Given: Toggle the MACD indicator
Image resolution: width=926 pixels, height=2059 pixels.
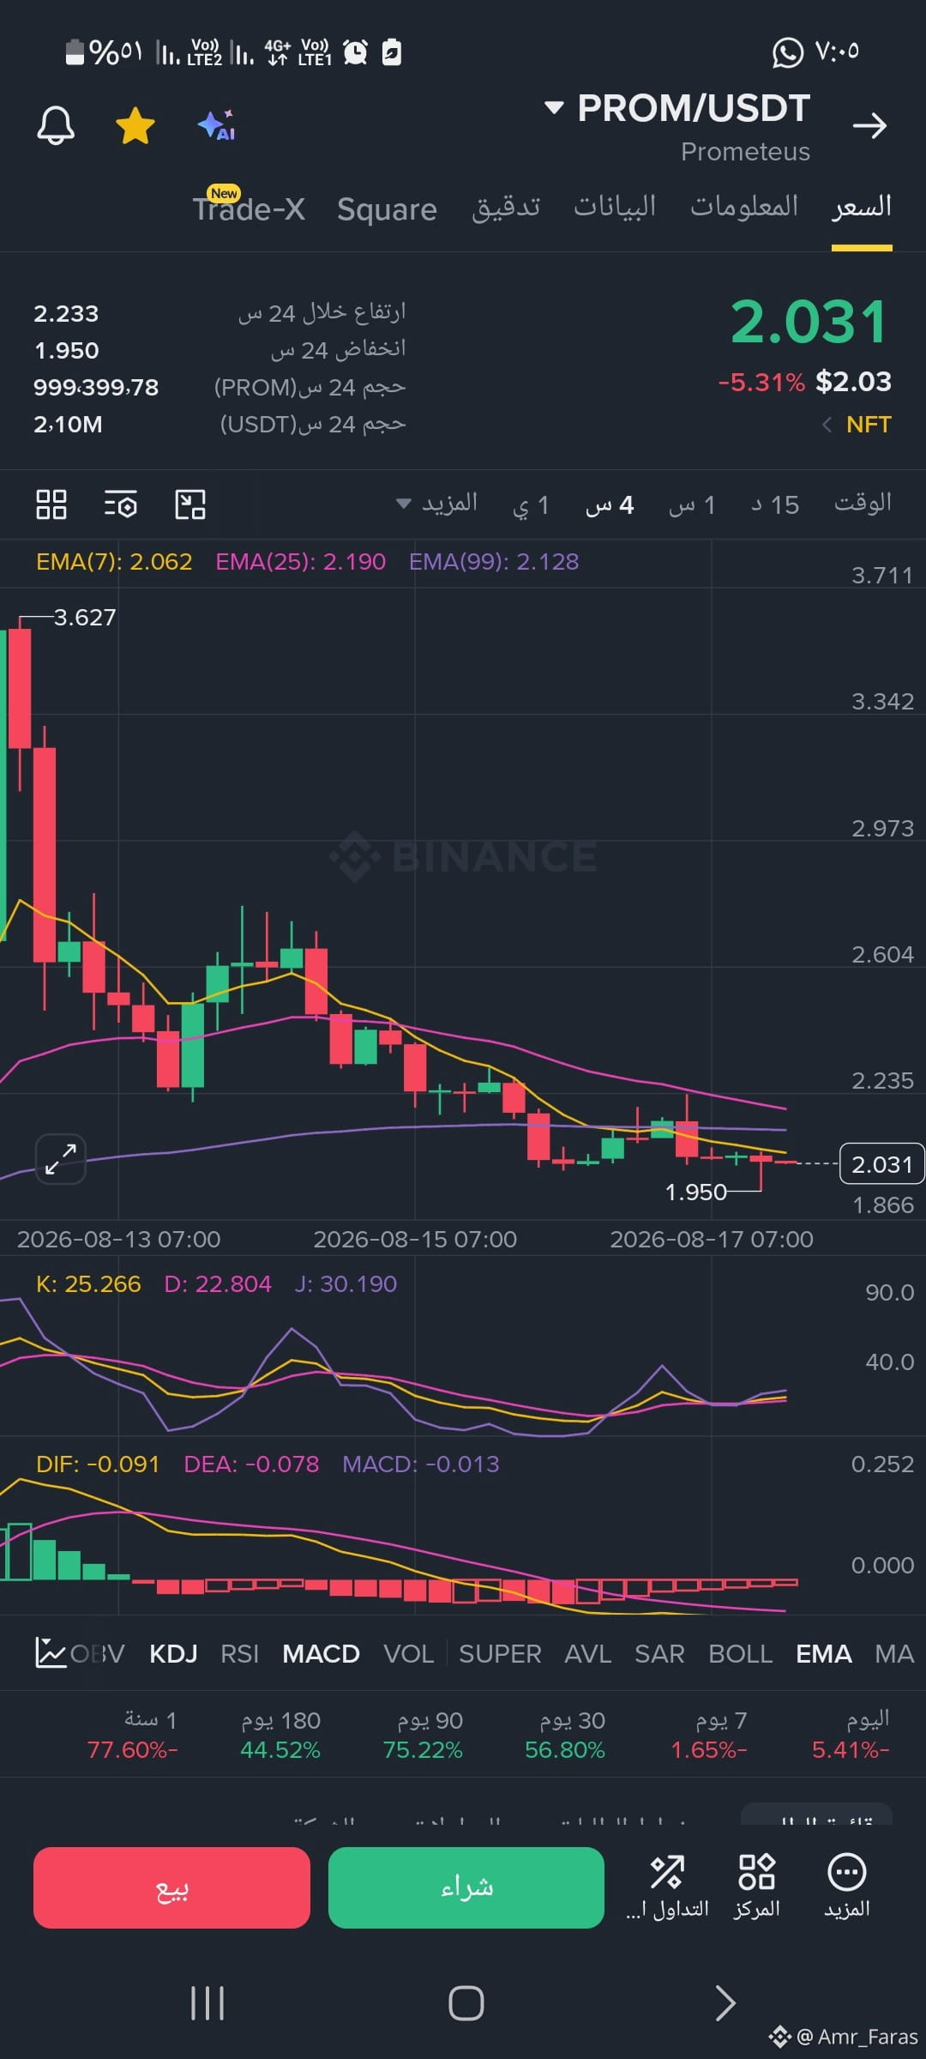Looking at the screenshot, I should (321, 1653).
